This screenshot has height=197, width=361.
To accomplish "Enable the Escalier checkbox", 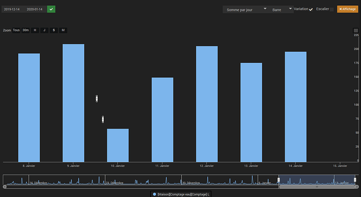I will coord(332,9).
